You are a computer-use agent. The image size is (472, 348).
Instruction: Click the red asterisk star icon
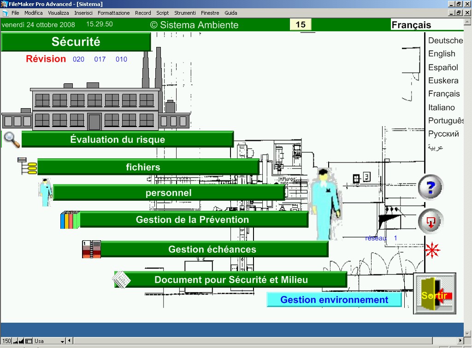(432, 250)
